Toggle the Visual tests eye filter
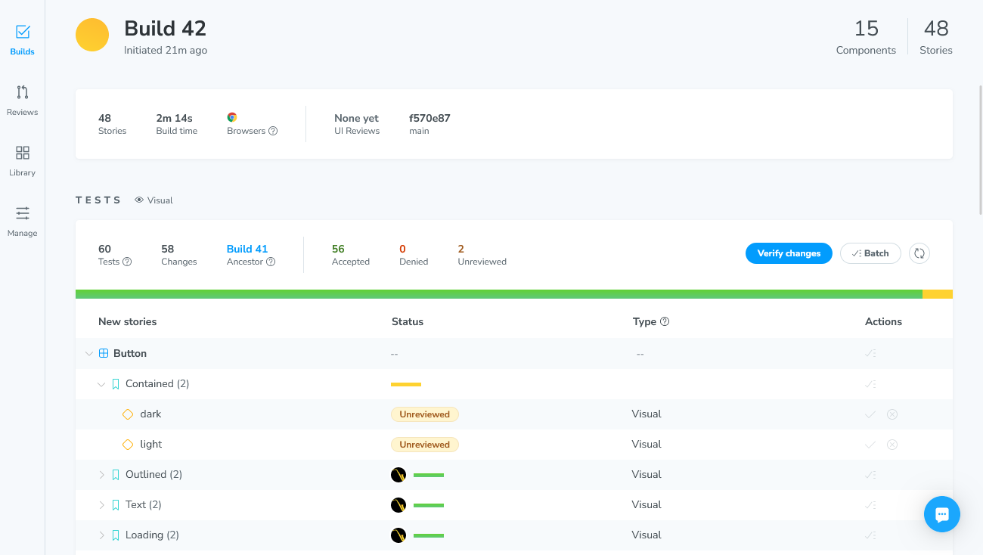This screenshot has width=983, height=555. [153, 200]
